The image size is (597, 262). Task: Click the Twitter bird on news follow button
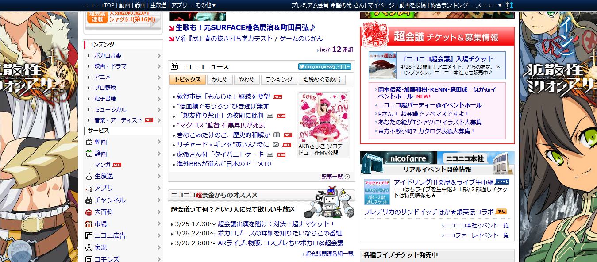301,67
